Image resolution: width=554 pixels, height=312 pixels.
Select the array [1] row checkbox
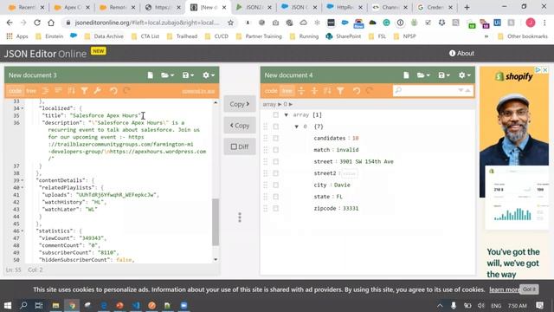click(x=275, y=114)
